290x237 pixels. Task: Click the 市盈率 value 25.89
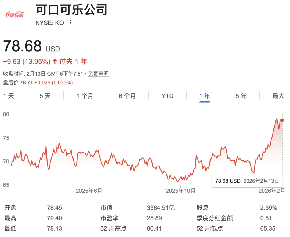click(x=154, y=218)
